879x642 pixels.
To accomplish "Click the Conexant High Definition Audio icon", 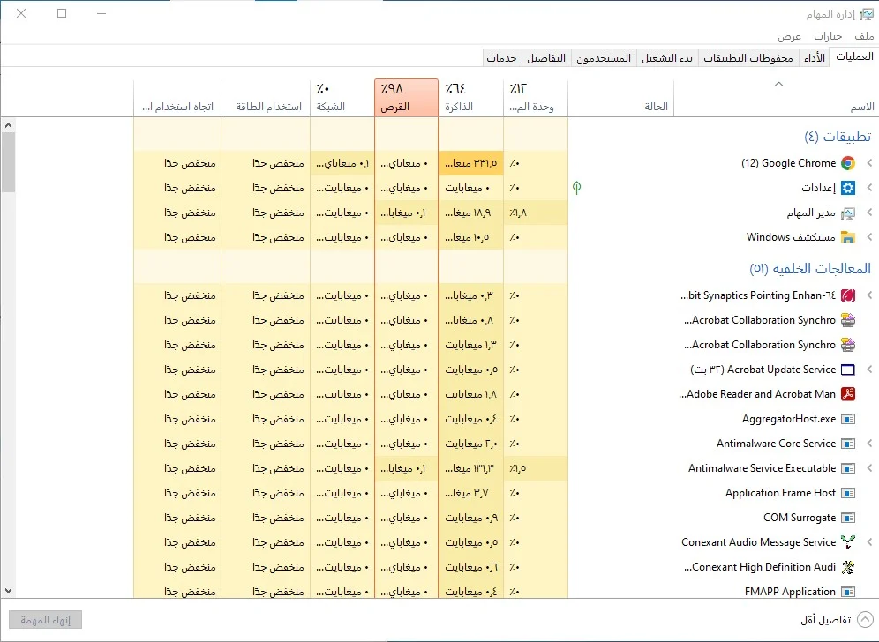I will [x=847, y=567].
